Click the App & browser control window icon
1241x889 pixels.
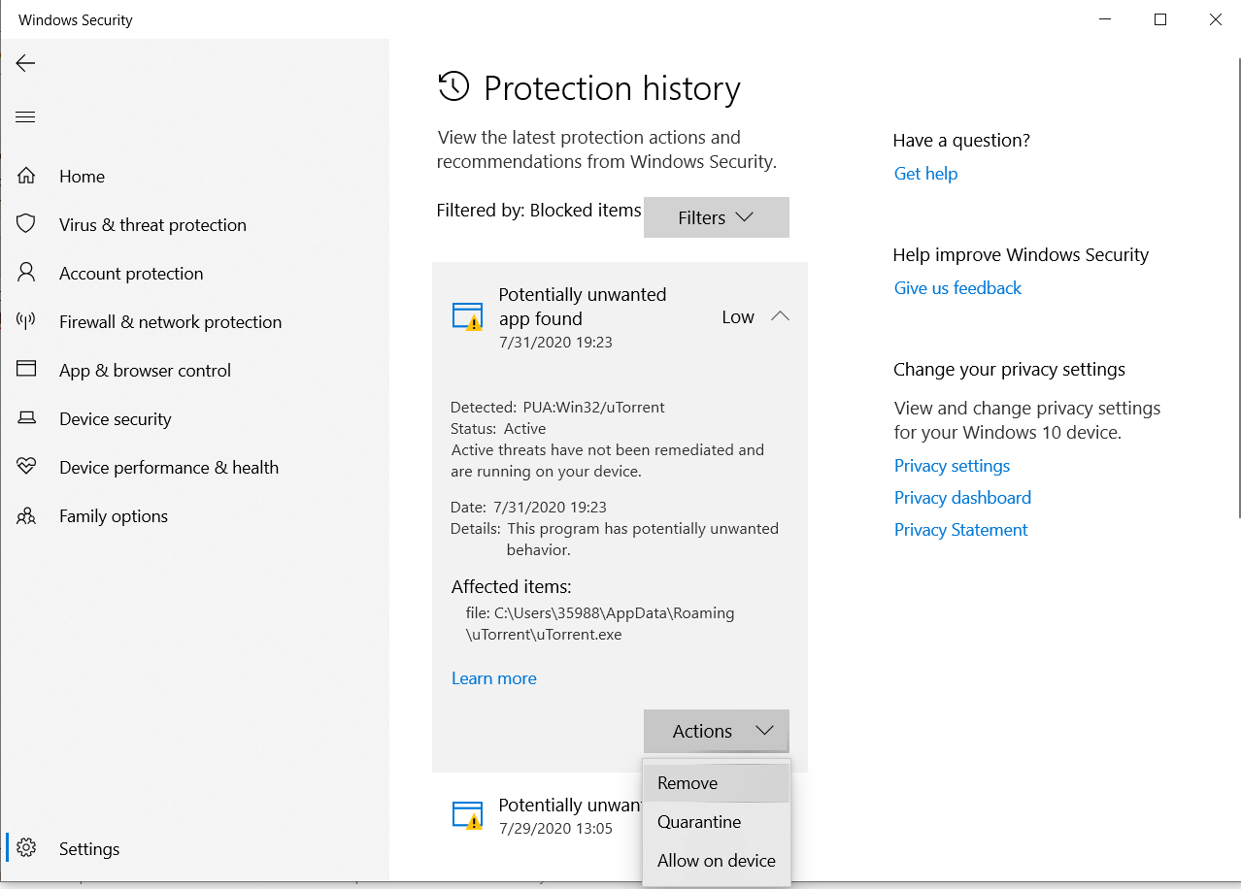[x=26, y=370]
